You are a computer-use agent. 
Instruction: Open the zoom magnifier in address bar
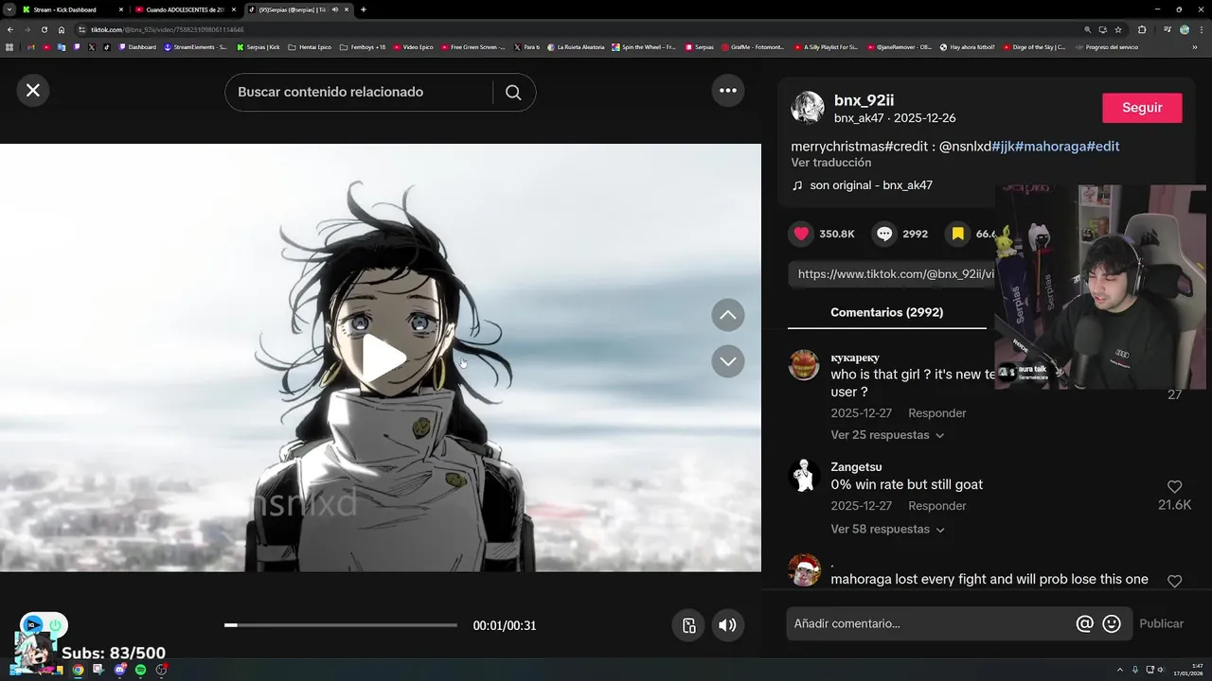click(1087, 29)
